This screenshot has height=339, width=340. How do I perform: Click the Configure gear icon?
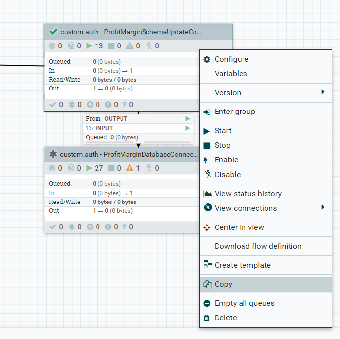pyautogui.click(x=207, y=59)
